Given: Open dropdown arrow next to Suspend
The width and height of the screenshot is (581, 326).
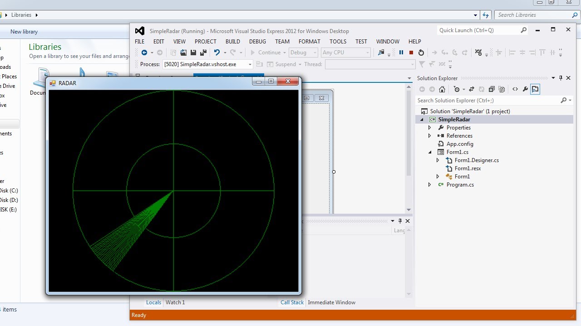Looking at the screenshot, I should 300,64.
